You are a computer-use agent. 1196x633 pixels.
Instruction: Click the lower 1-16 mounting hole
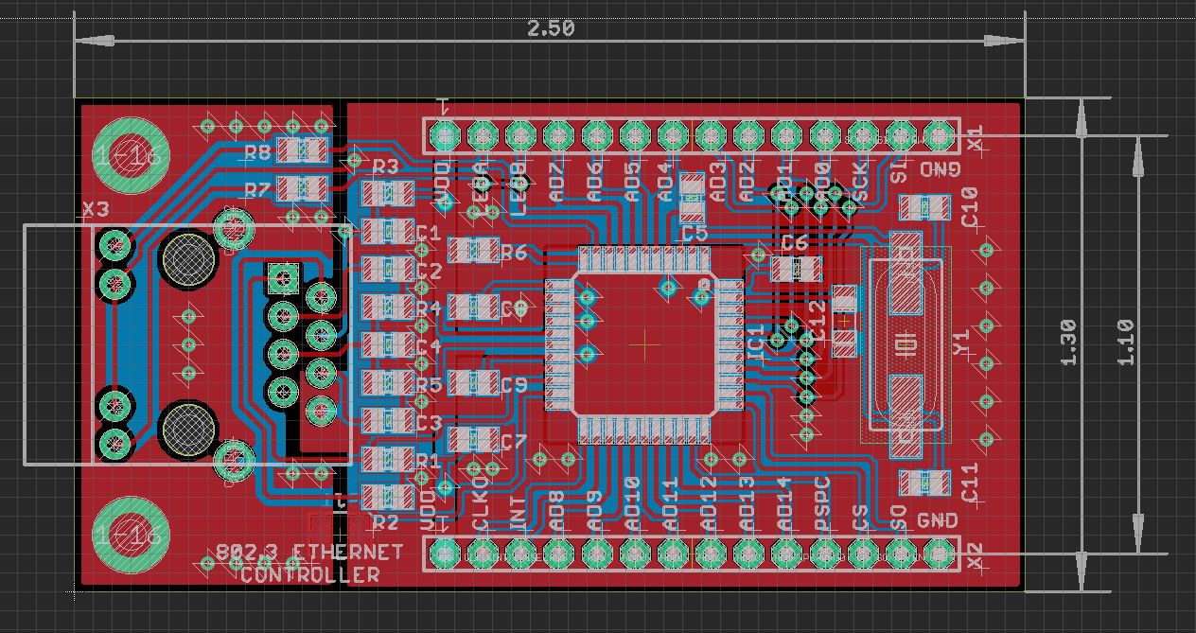(x=130, y=535)
